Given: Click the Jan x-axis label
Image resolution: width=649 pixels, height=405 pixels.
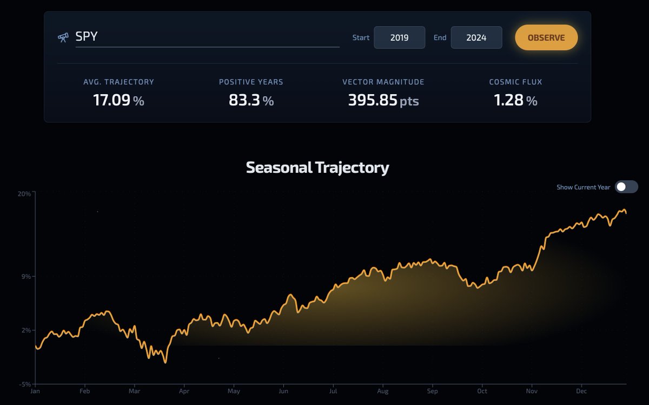Looking at the screenshot, I should [35, 391].
